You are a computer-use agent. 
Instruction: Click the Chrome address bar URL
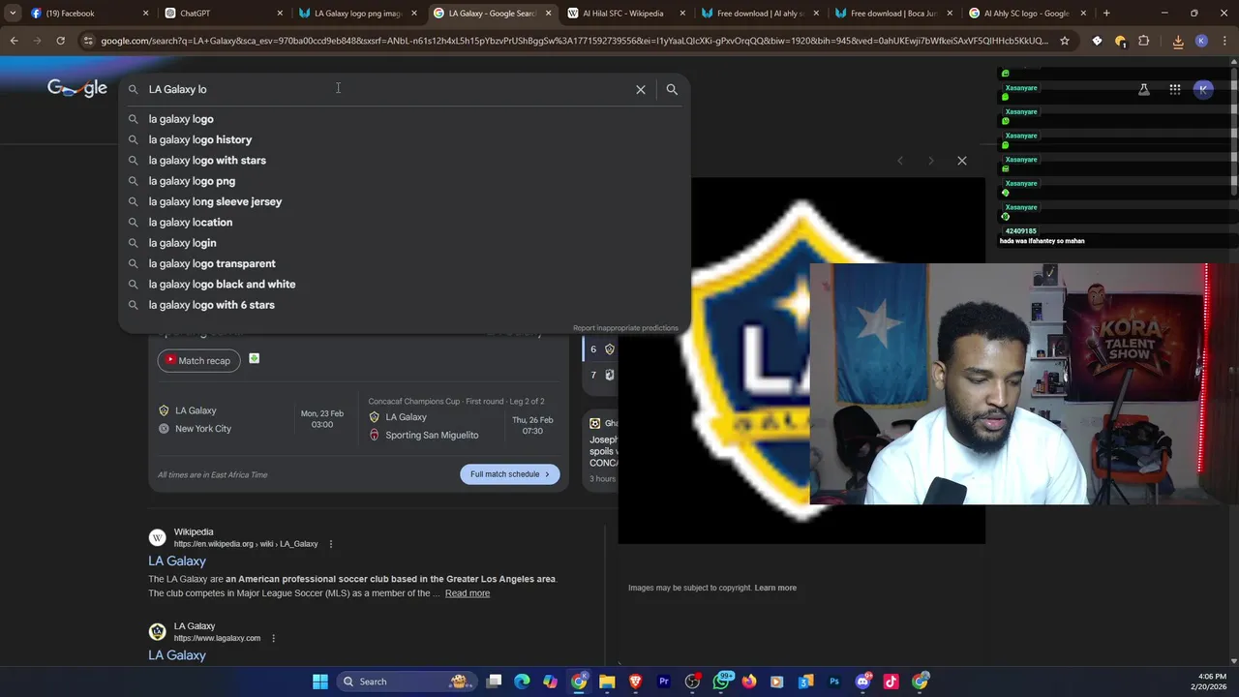[574, 41]
